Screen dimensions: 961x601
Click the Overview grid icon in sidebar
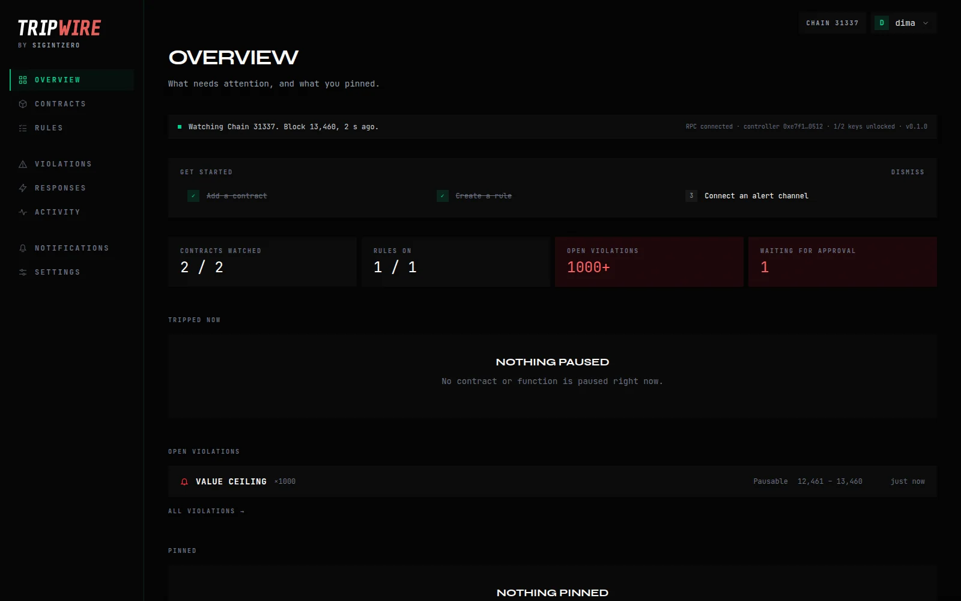point(23,80)
